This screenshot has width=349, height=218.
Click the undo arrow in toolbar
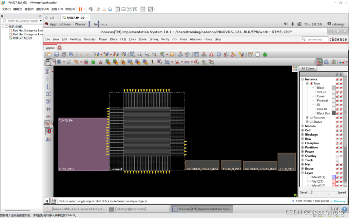(x=81, y=54)
